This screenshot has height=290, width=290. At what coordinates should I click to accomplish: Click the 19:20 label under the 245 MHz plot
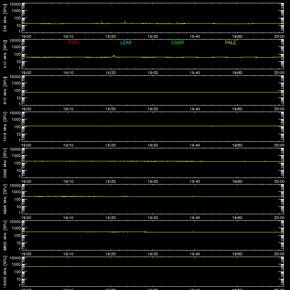[x=111, y=37]
